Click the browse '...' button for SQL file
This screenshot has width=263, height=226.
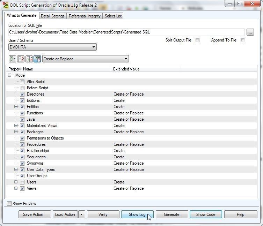pos(250,32)
